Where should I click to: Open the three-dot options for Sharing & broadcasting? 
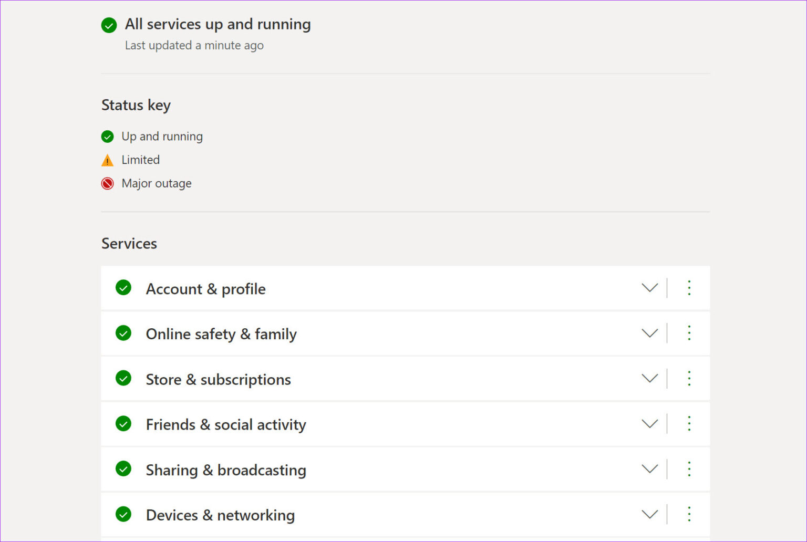click(689, 469)
